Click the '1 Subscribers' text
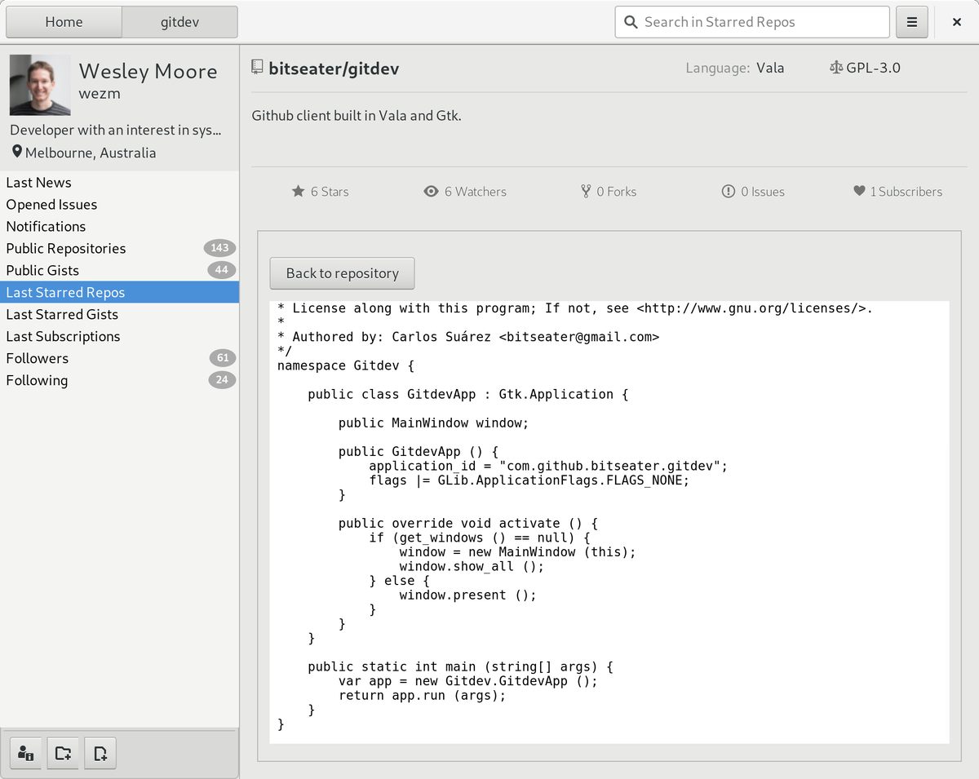The height and width of the screenshot is (779, 979). [x=906, y=192]
